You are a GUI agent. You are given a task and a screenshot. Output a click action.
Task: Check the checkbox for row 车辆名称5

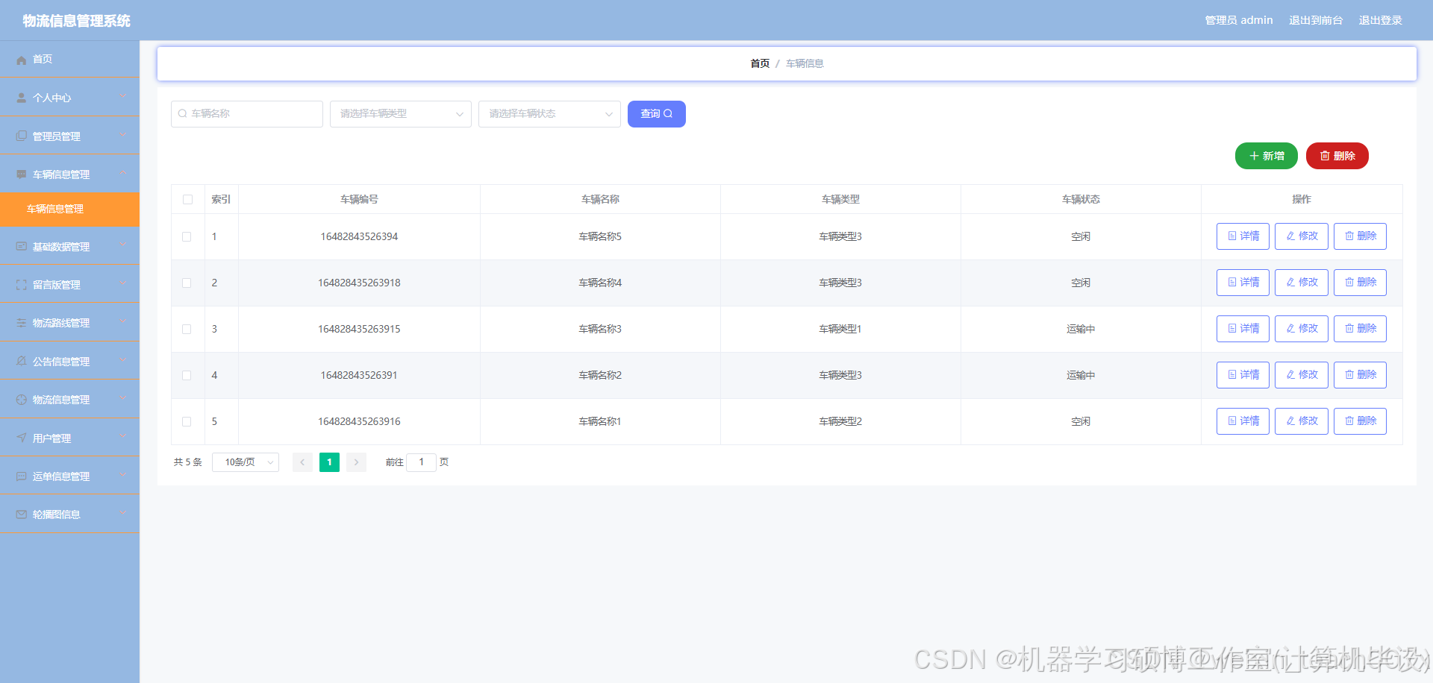187,236
